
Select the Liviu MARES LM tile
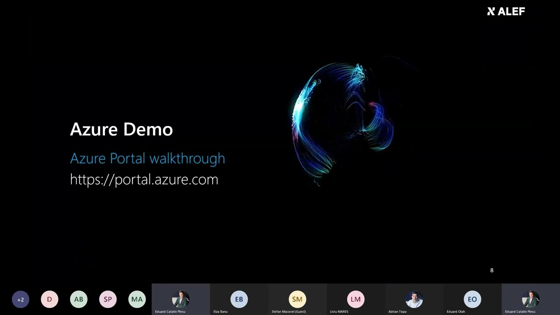(356, 299)
